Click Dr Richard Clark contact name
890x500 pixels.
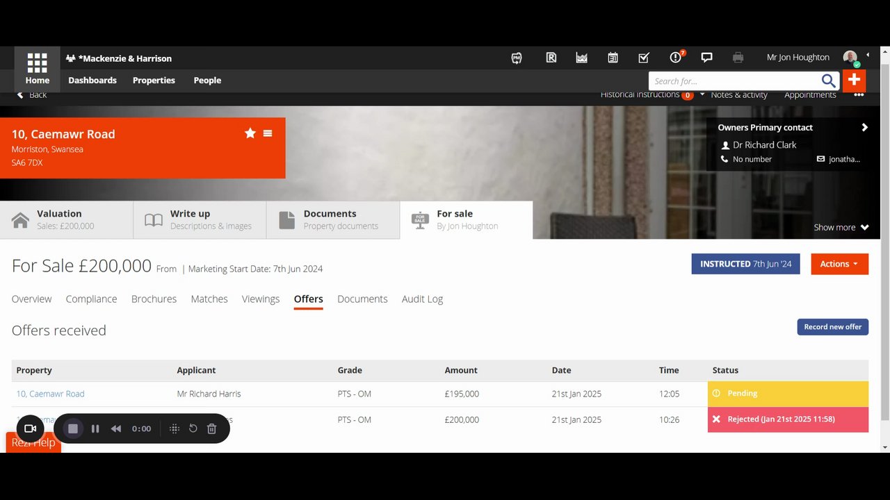(764, 145)
